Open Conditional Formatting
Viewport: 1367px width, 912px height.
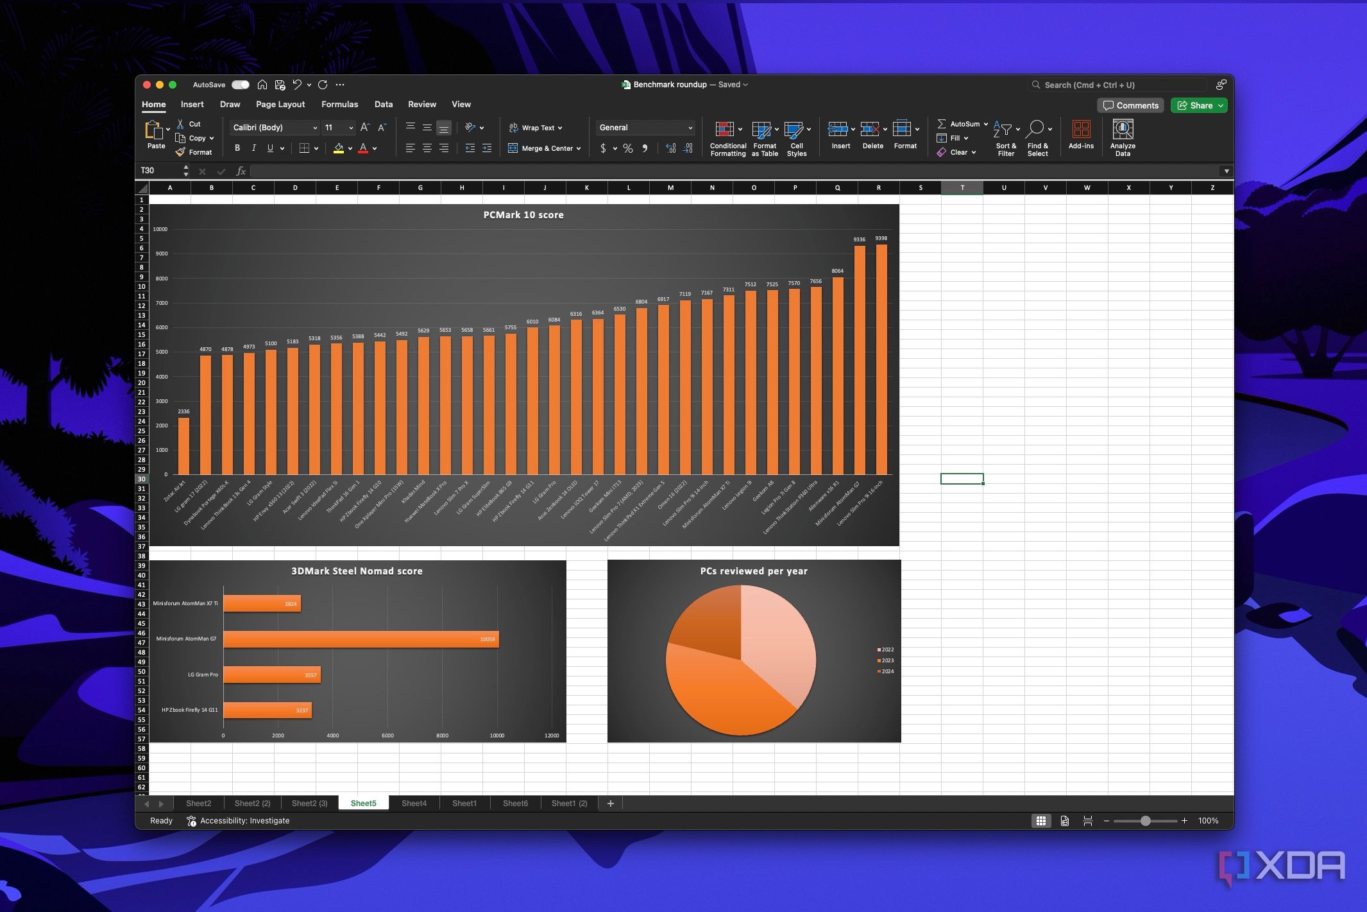[x=728, y=137]
